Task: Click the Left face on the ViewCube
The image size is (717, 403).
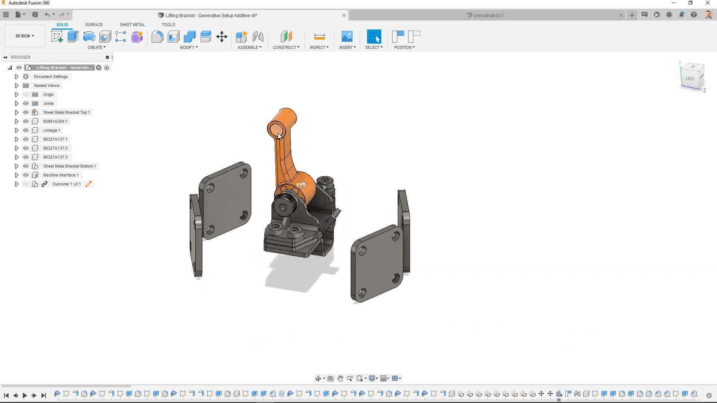Action: pos(691,77)
